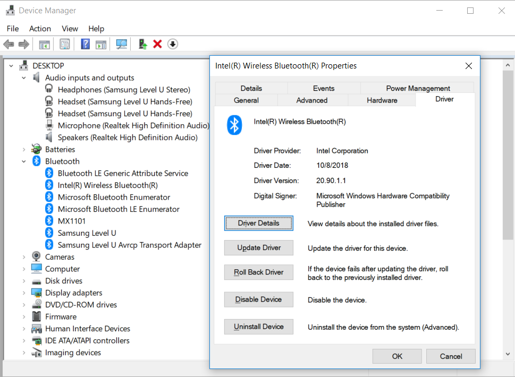Expand the Disk drives node

pyautogui.click(x=23, y=281)
